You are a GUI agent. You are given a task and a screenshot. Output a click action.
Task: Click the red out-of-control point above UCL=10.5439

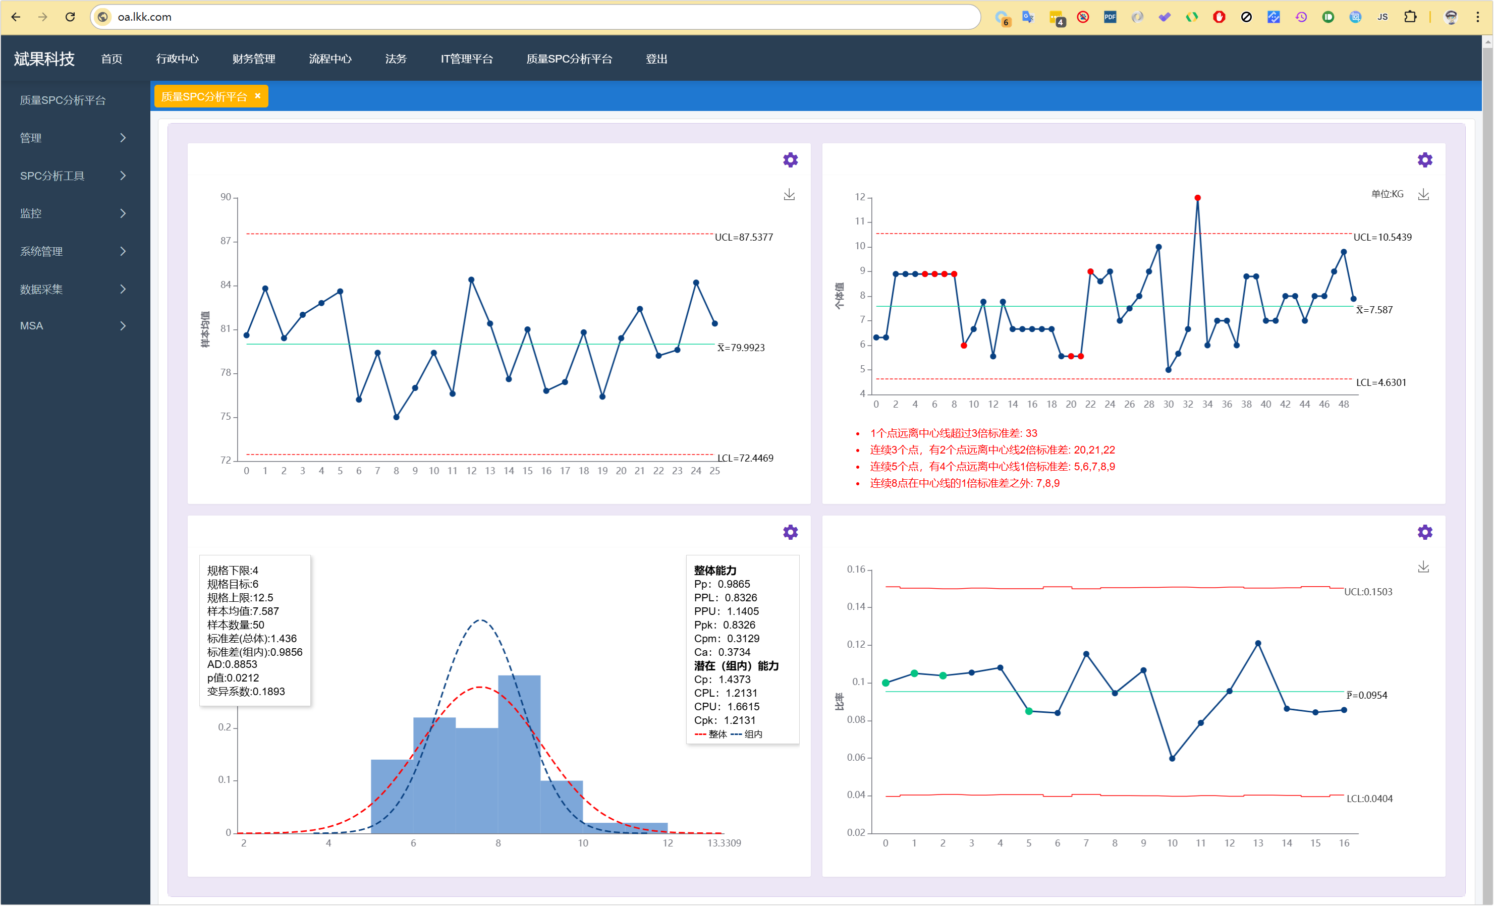[1197, 198]
